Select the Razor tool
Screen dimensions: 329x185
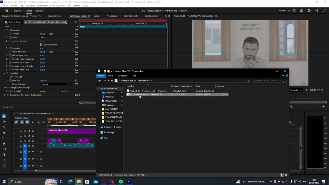(x=4, y=133)
